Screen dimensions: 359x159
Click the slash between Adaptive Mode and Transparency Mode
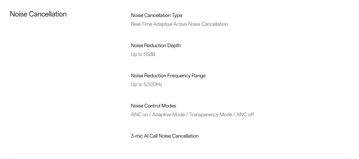(187, 115)
